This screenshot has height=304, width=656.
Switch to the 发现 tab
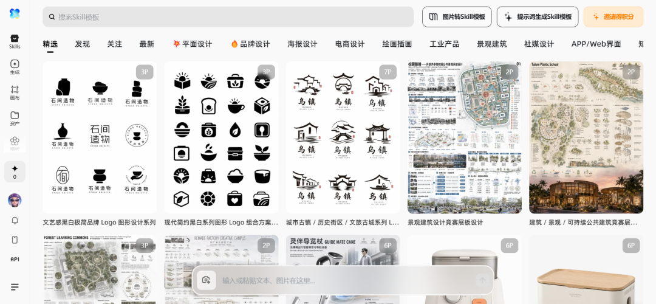pyautogui.click(x=83, y=44)
